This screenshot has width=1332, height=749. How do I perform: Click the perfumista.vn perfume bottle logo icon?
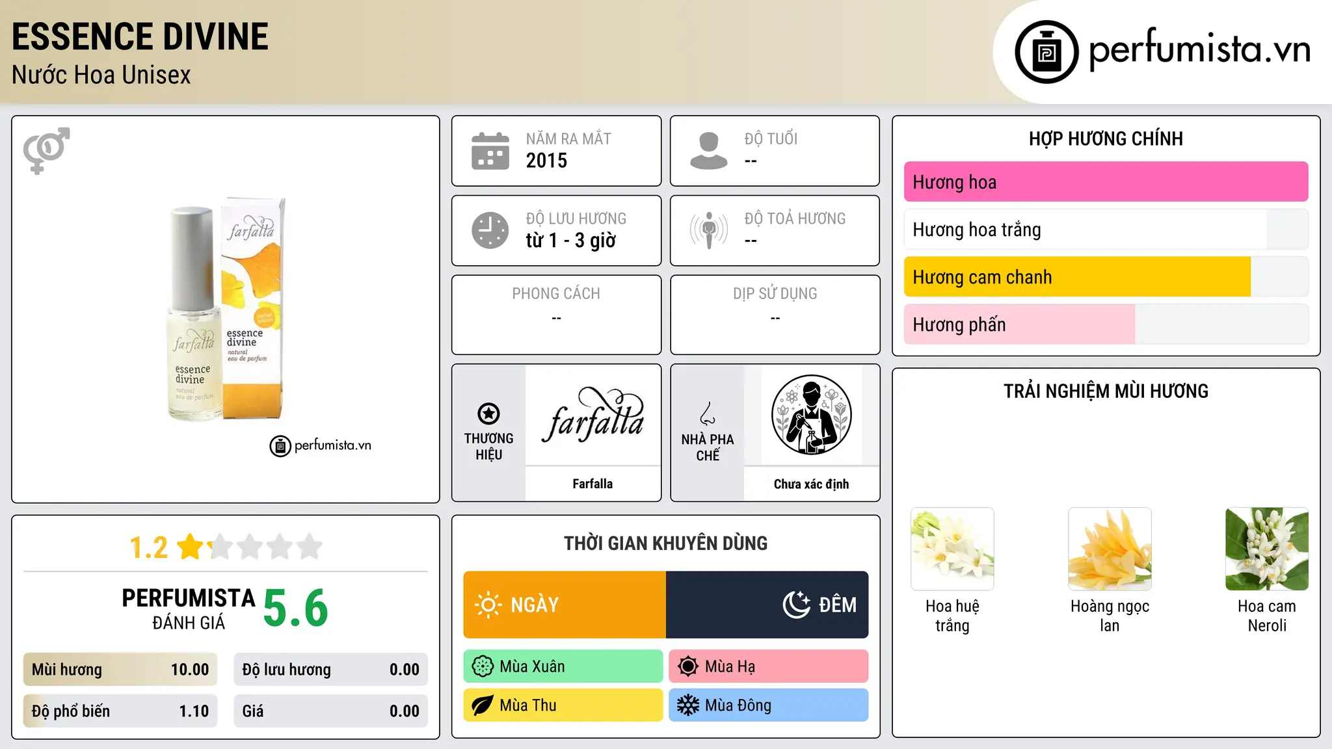pyautogui.click(x=1046, y=52)
